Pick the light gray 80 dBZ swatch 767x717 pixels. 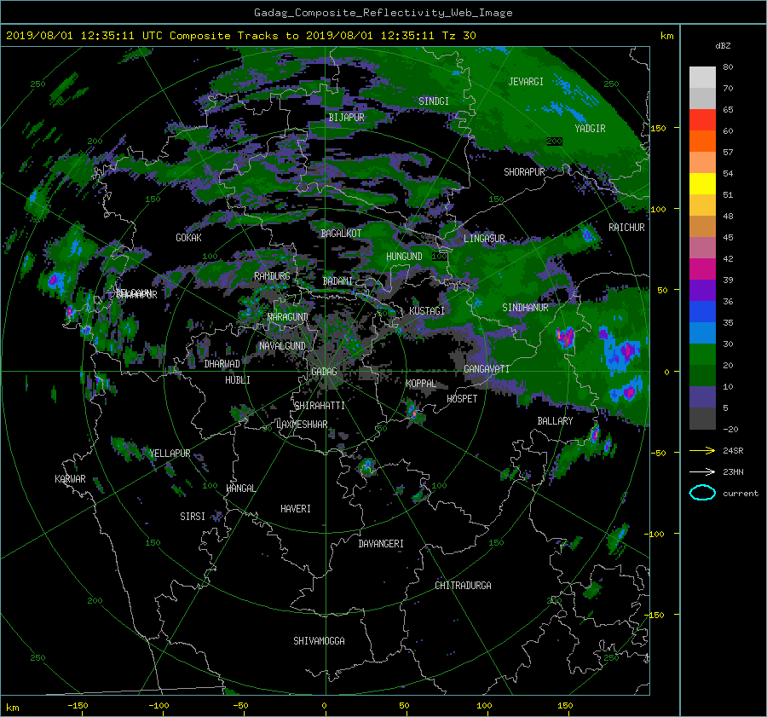pos(702,77)
